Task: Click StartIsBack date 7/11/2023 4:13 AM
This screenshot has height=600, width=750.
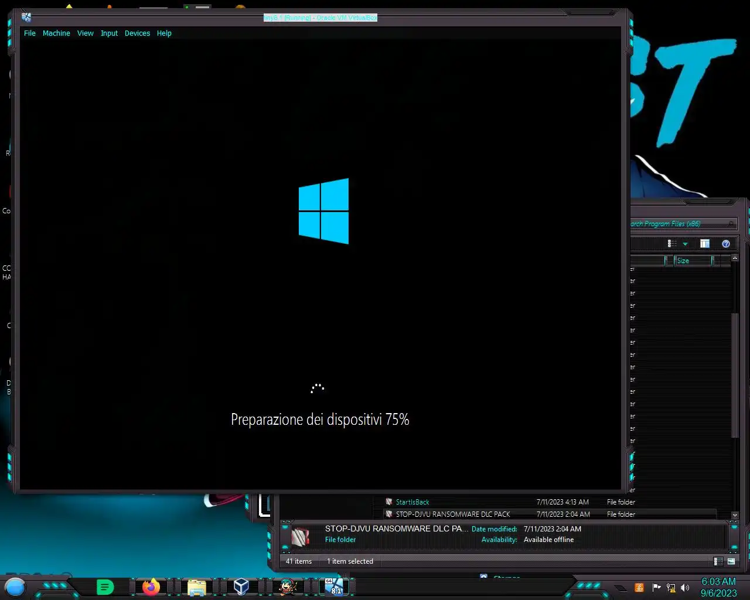Action: click(562, 502)
